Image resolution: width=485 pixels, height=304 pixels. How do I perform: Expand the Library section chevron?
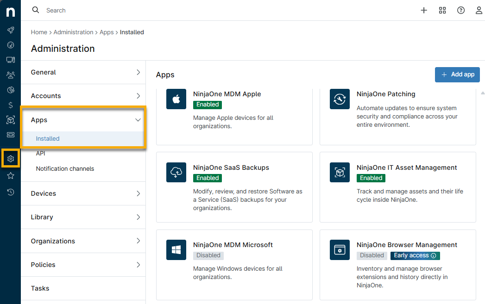click(138, 217)
